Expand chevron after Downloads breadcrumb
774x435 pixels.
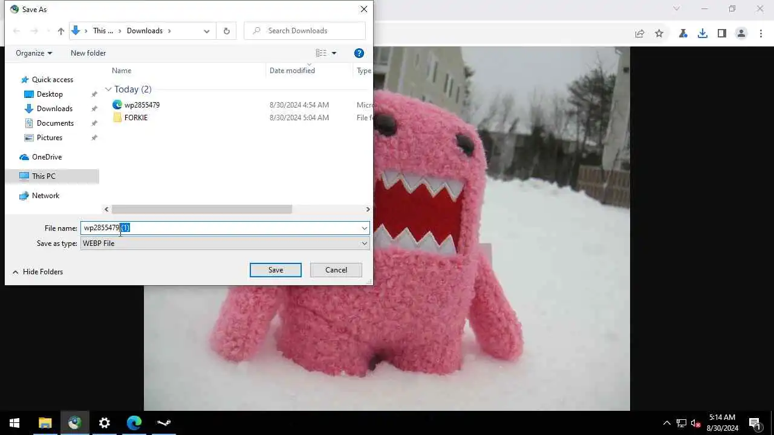(x=169, y=31)
